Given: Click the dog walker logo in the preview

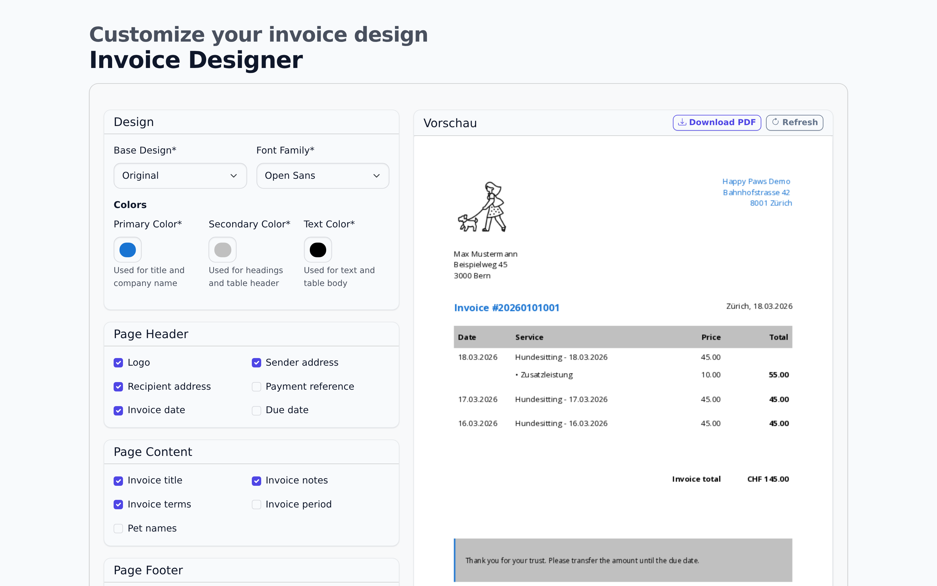Looking at the screenshot, I should click(x=482, y=207).
